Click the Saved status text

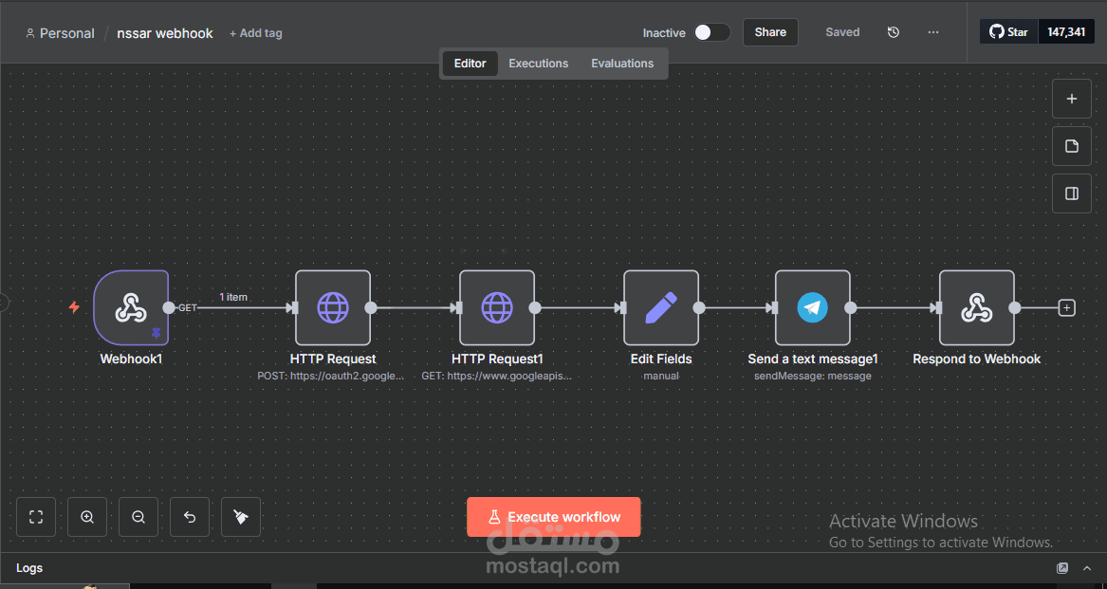coord(842,32)
